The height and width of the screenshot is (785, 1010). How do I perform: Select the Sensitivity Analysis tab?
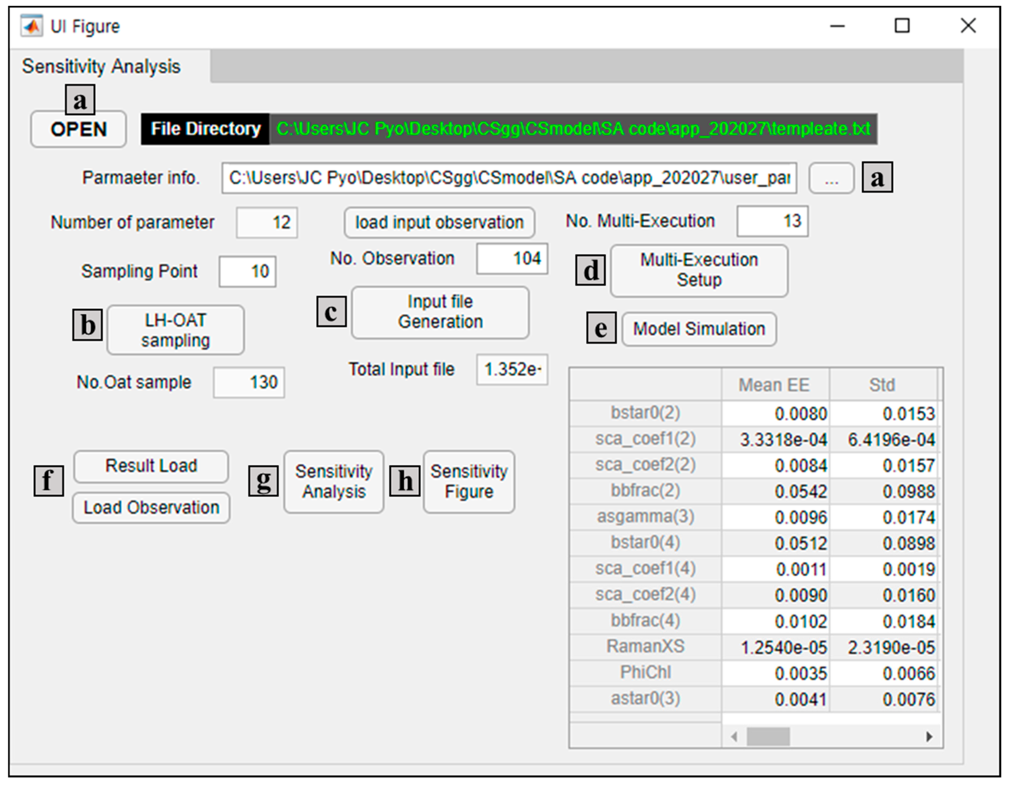[101, 67]
